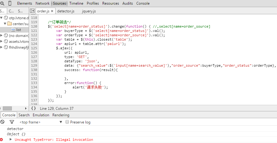Toggle device mode phone icon
Viewport: 277px width, 143px height.
pyautogui.click(x=10, y=3)
